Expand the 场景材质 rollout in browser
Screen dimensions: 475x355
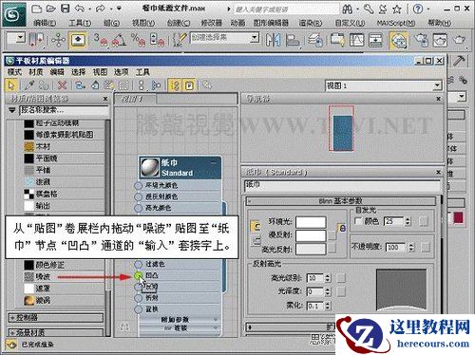[x=56, y=332]
